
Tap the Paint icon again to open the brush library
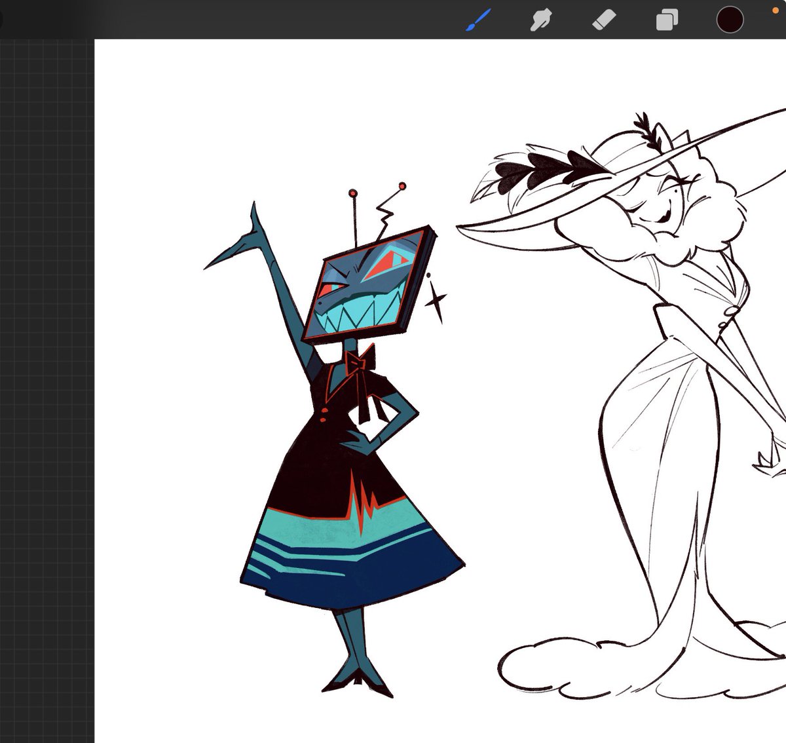coord(476,20)
